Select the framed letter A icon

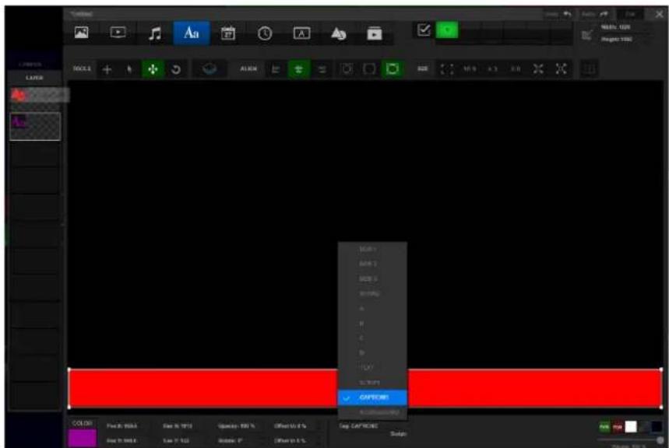tap(301, 33)
